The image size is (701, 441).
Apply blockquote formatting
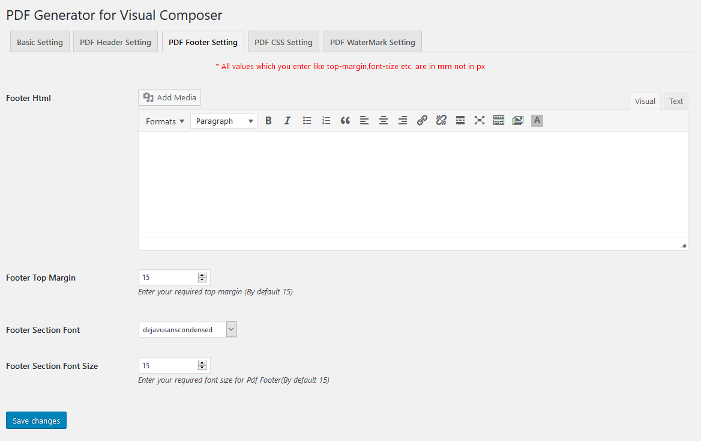[345, 120]
